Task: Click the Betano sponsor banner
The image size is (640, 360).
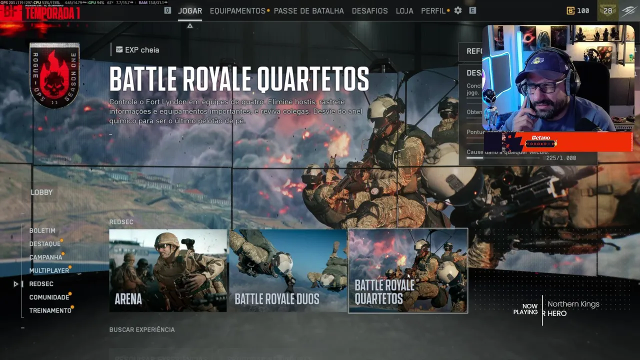Action: 558,141
